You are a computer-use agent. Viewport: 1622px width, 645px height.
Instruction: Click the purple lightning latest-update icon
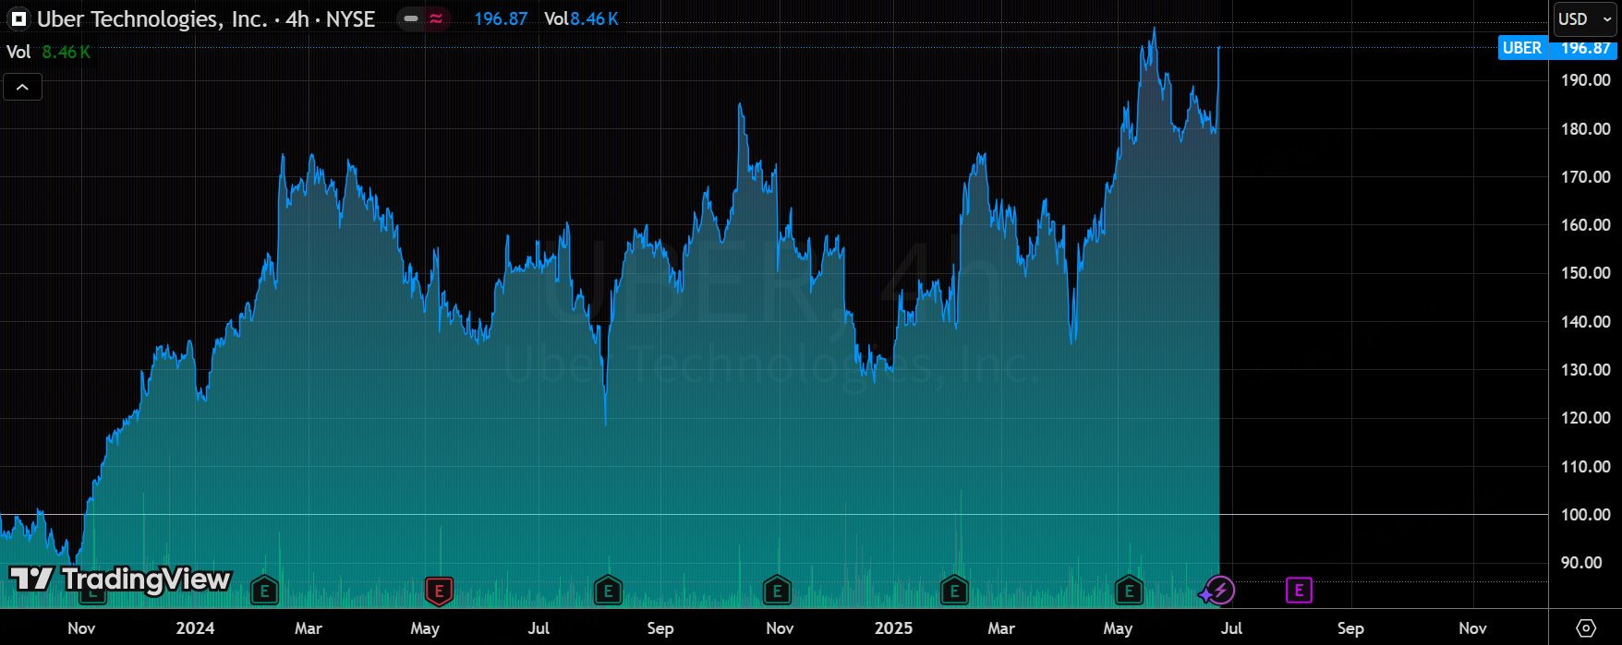click(1218, 591)
